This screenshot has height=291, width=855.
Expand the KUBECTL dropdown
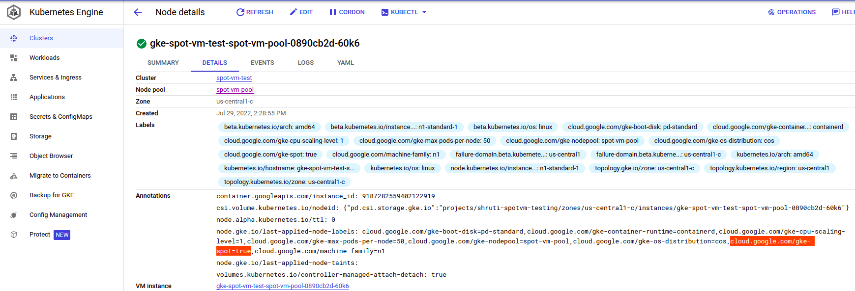pos(404,12)
